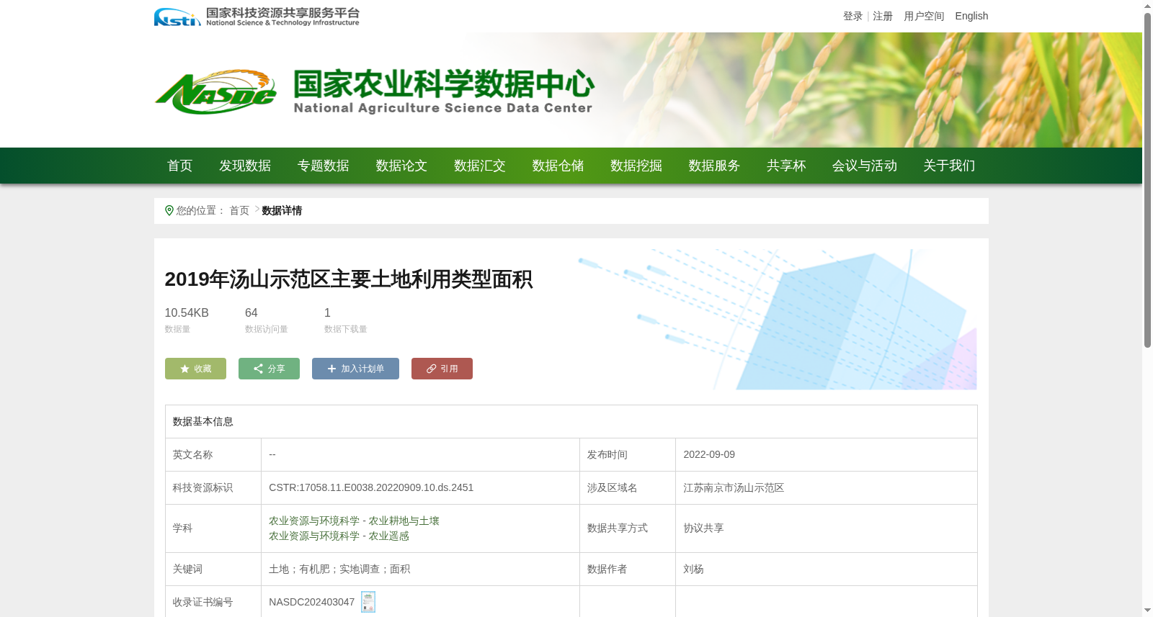Open the 数据挖掘 menu
This screenshot has height=617, width=1153.
click(x=636, y=166)
